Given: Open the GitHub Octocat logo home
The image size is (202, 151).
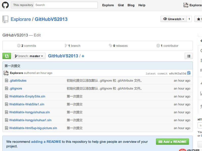Looking at the screenshot, I should pyautogui.click(x=5, y=5).
